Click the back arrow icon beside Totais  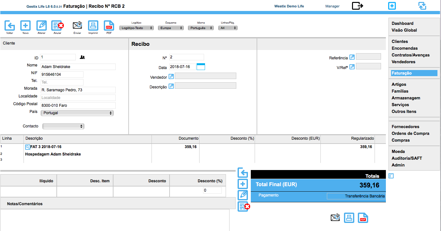[243, 173]
